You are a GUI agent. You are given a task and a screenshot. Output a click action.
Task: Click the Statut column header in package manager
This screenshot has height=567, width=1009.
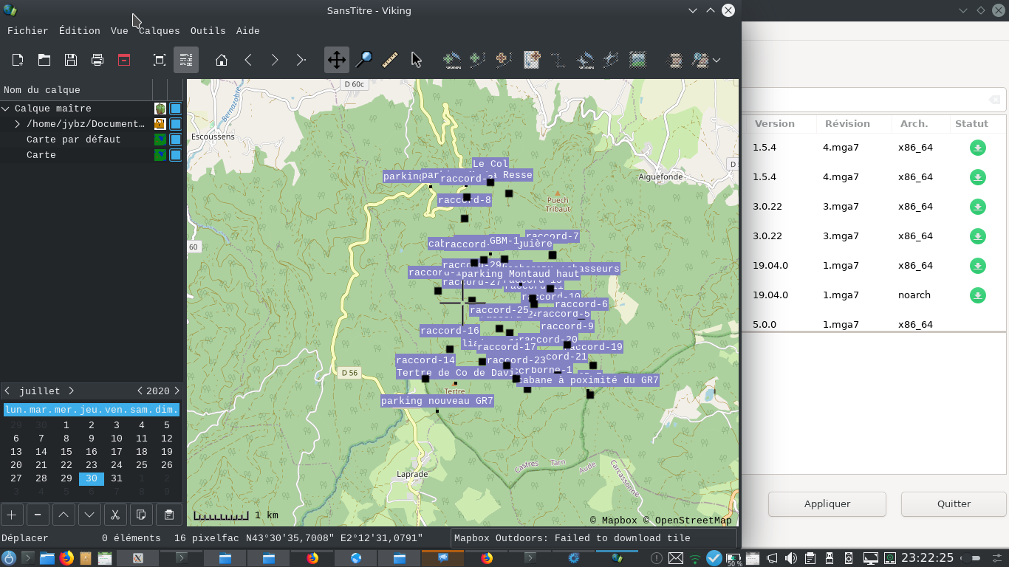[x=971, y=124]
